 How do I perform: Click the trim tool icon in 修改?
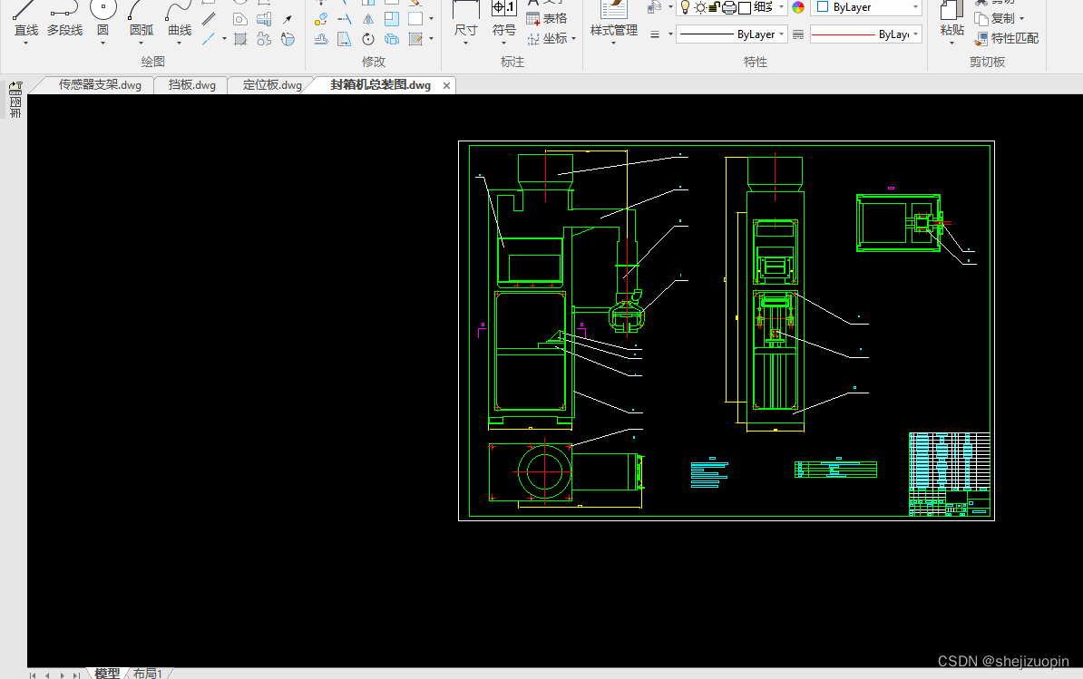344,19
